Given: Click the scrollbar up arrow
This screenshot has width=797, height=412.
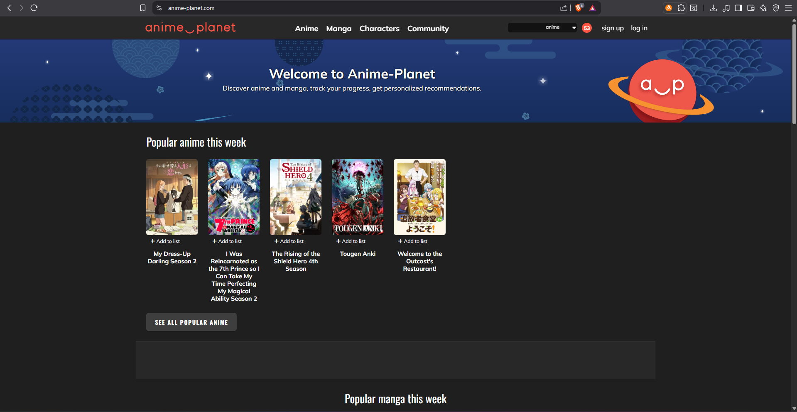Looking at the screenshot, I should pyautogui.click(x=794, y=20).
